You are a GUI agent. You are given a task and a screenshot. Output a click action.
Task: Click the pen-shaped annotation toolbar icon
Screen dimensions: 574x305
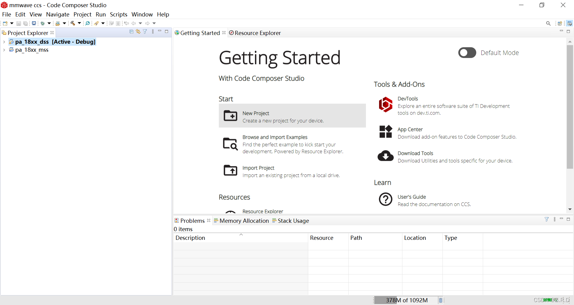96,23
